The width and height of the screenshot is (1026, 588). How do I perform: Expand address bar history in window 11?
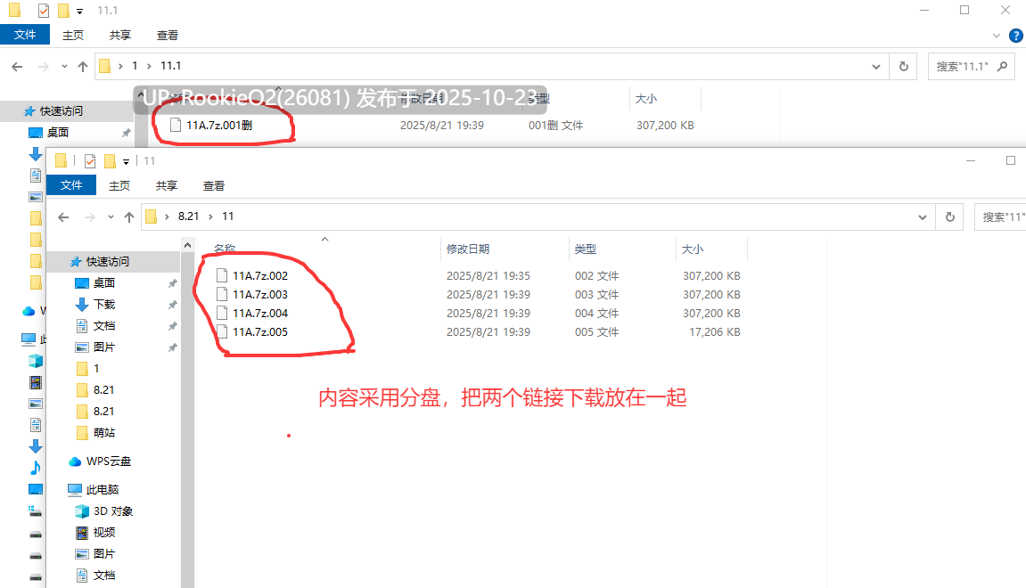coord(922,217)
